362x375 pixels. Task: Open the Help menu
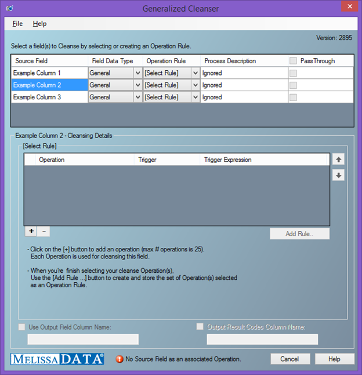point(39,24)
